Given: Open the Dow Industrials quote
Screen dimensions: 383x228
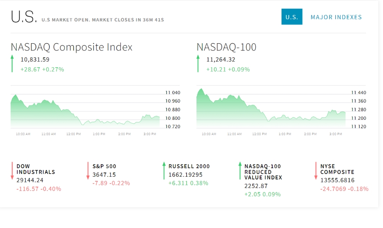Looking at the screenshot, I should click(x=36, y=169).
